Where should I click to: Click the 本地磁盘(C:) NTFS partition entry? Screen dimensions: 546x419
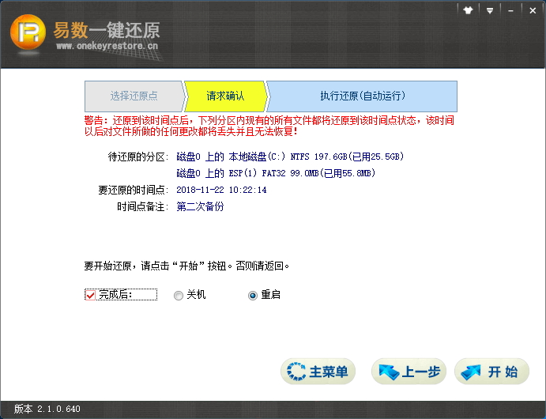point(290,157)
